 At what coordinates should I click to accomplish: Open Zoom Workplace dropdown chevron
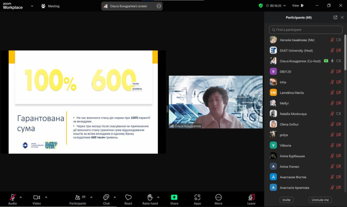tap(31, 6)
